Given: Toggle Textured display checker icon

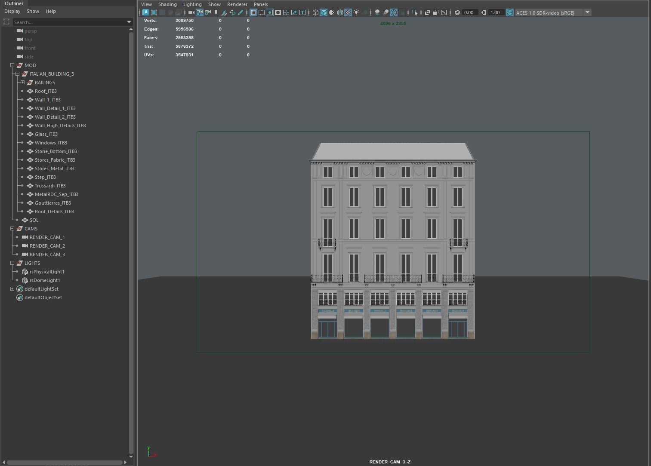Looking at the screenshot, I should pos(348,12).
